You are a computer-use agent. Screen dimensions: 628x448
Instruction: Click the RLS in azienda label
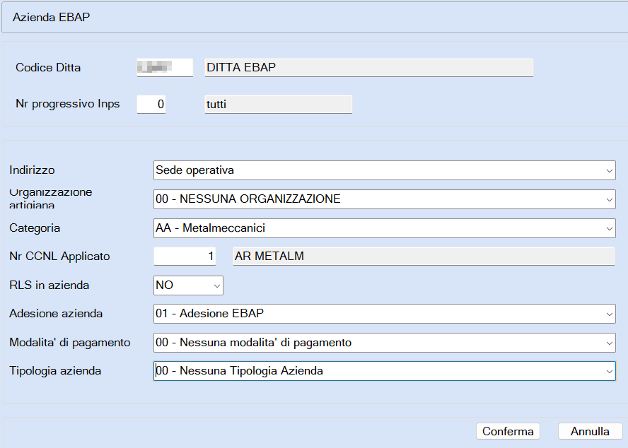click(50, 285)
